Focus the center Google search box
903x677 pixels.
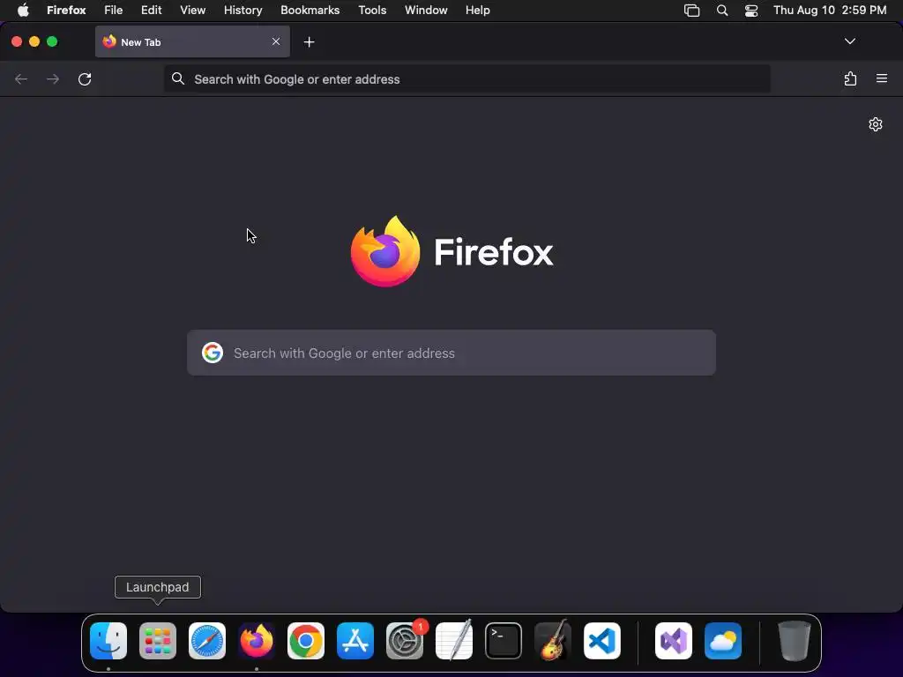coord(451,353)
